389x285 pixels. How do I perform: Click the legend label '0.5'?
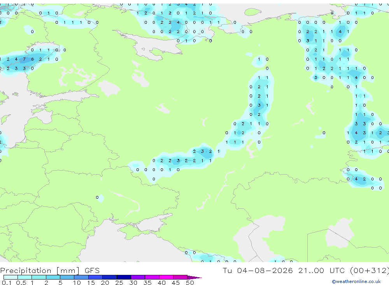click(21, 283)
